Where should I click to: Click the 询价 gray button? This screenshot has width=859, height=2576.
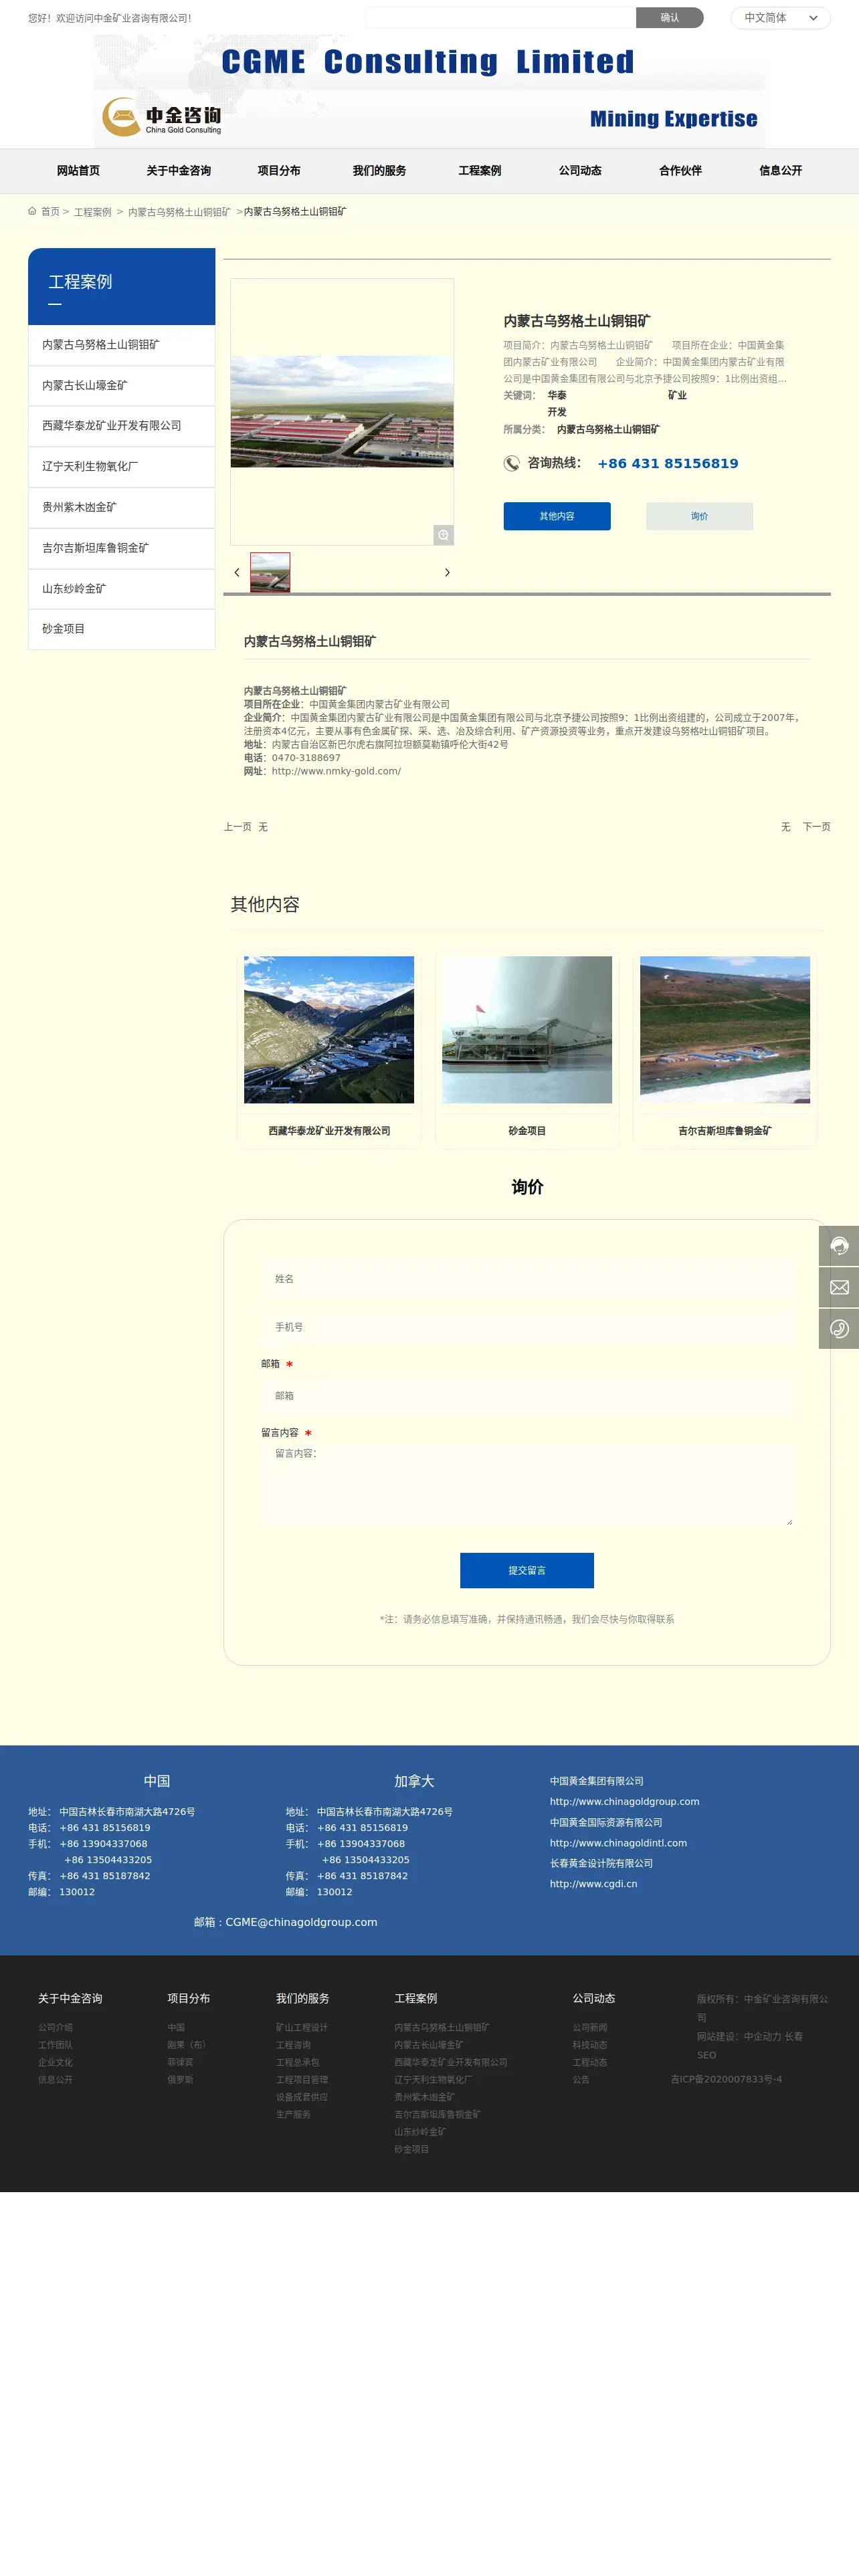pos(699,516)
